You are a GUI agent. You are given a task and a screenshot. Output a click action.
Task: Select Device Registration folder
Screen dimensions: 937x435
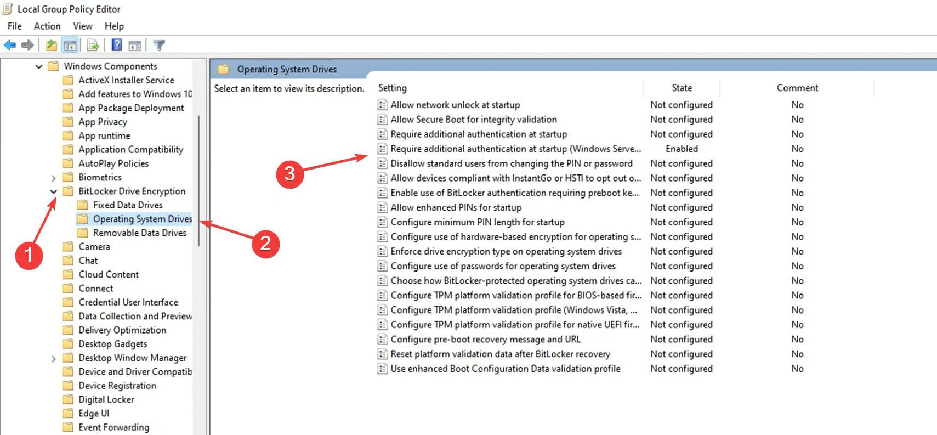click(117, 385)
